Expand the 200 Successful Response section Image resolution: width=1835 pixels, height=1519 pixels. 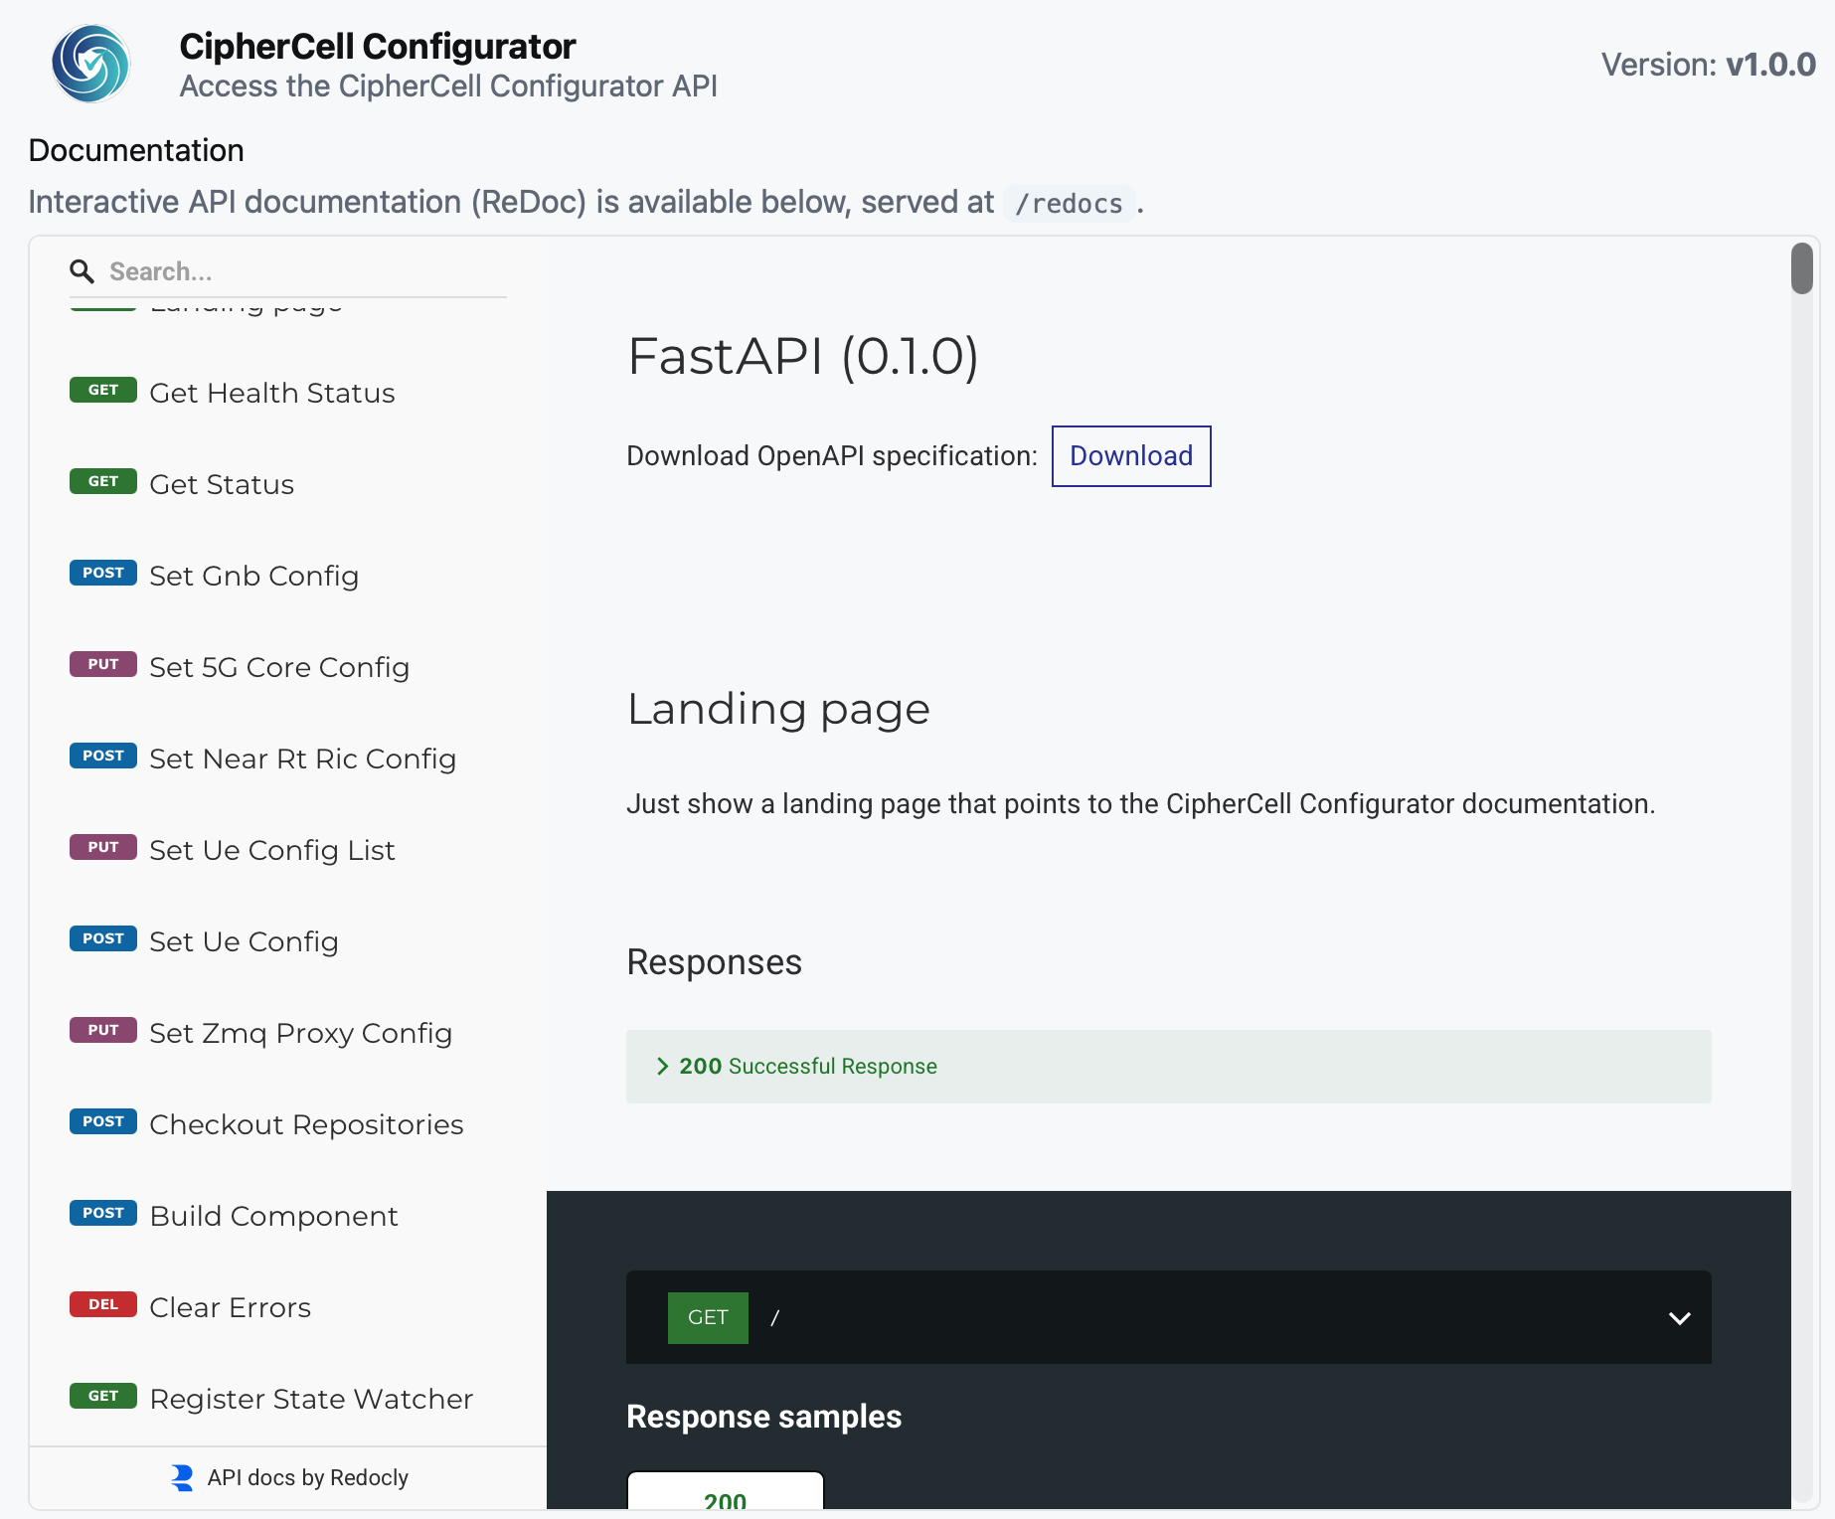tap(807, 1066)
